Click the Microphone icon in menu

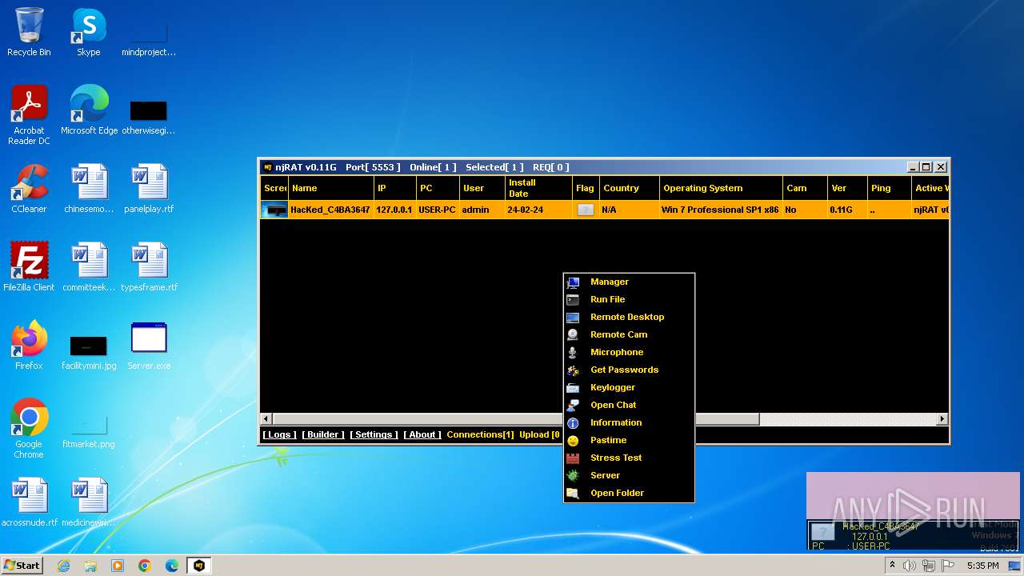(x=573, y=353)
